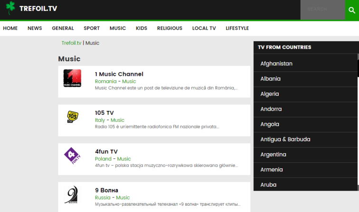
Task: Click the Trefoil.tv shamrock logo
Action: (10, 8)
